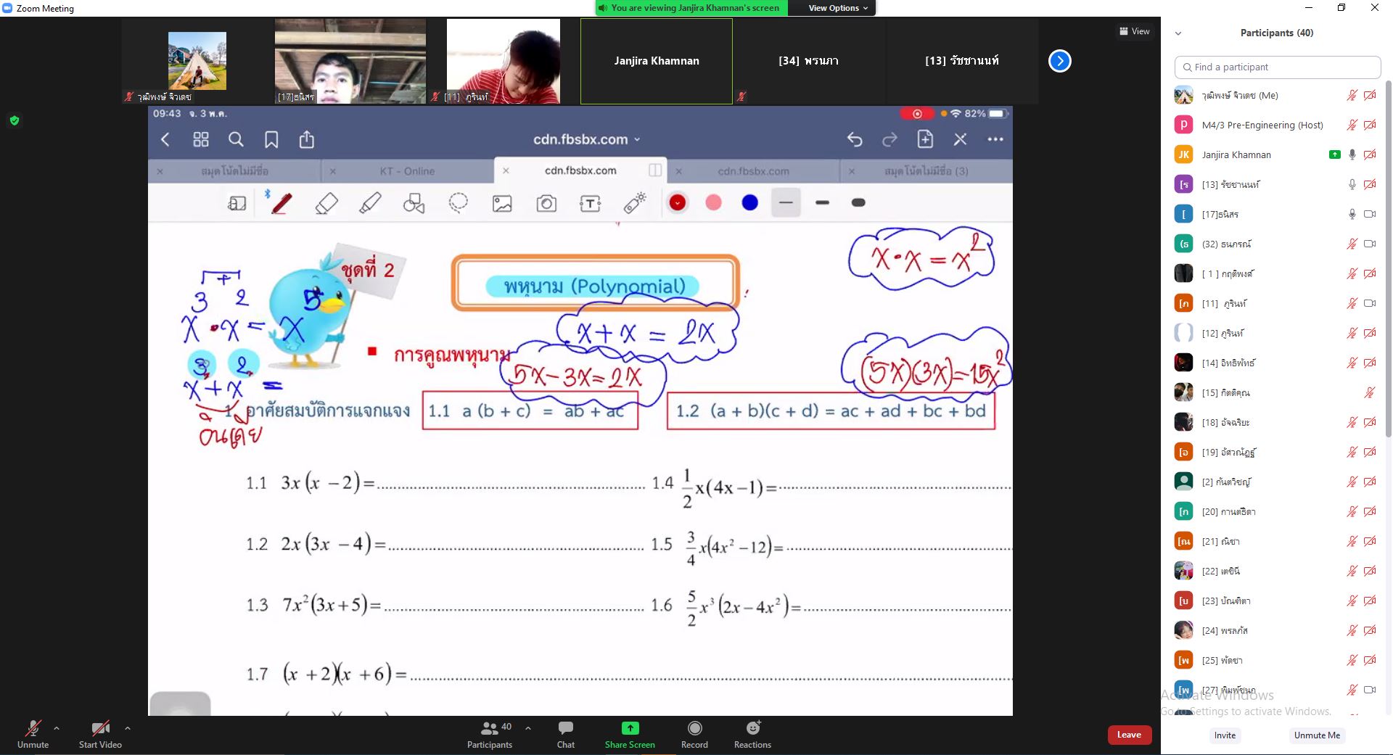Click the Invite button

coord(1225,735)
